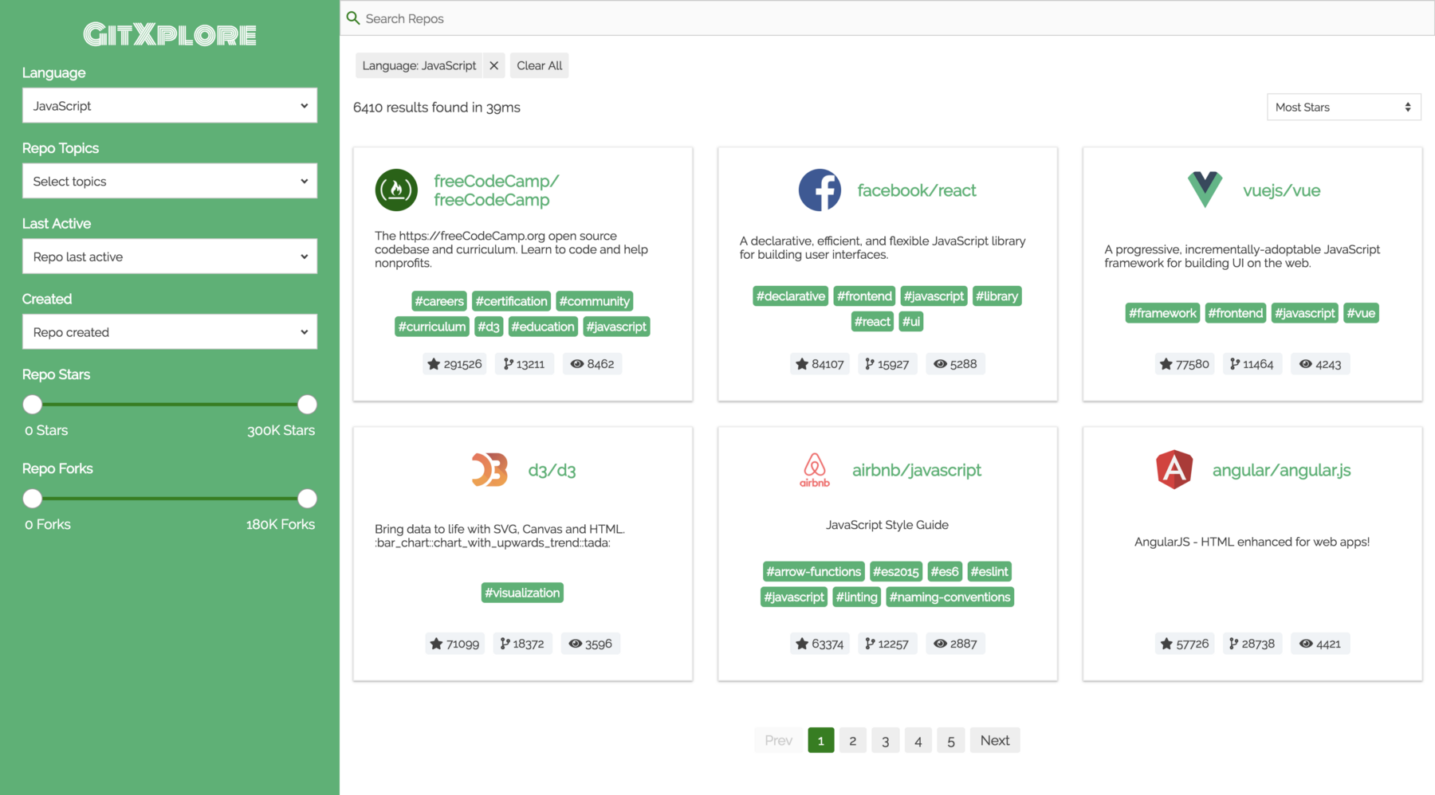Select the #certification topic tag
Screen dimensions: 1435x795
(511, 301)
